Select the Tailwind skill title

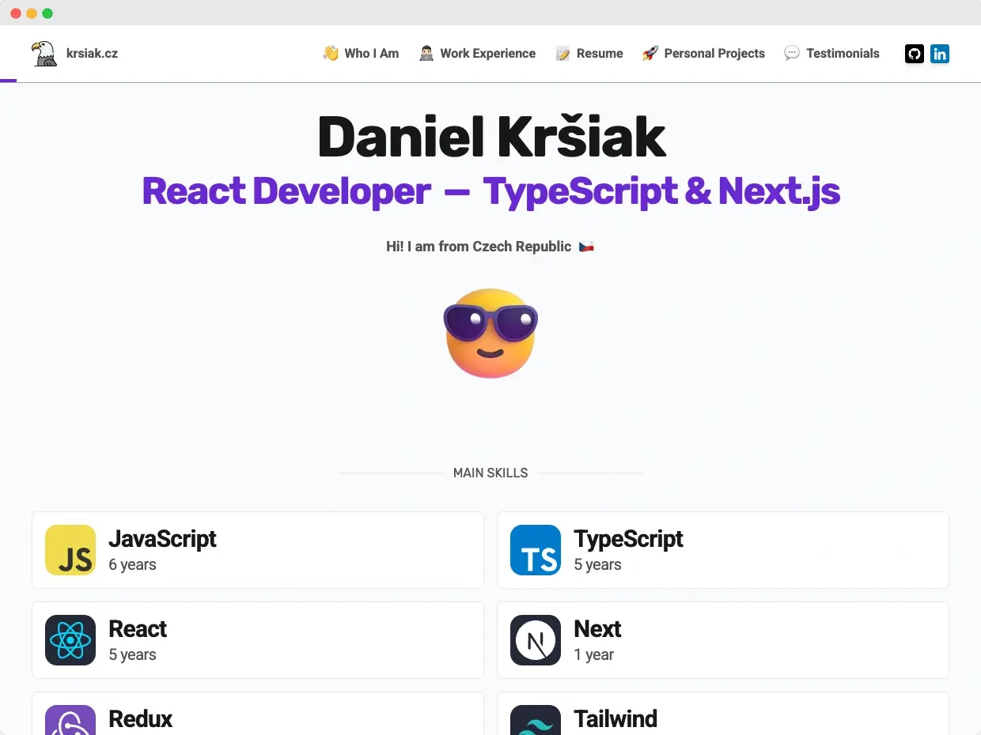(x=615, y=719)
